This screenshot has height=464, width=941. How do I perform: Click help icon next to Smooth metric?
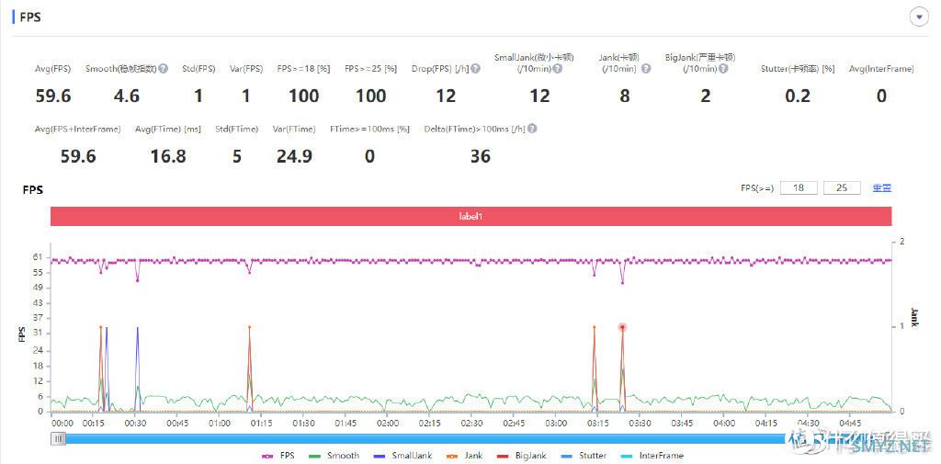(x=164, y=69)
